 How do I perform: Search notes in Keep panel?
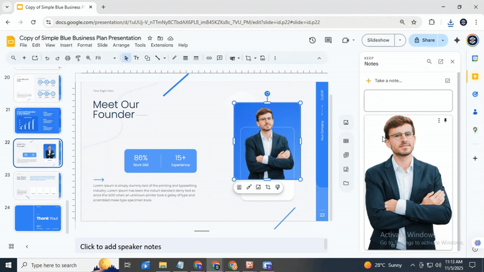[429, 62]
